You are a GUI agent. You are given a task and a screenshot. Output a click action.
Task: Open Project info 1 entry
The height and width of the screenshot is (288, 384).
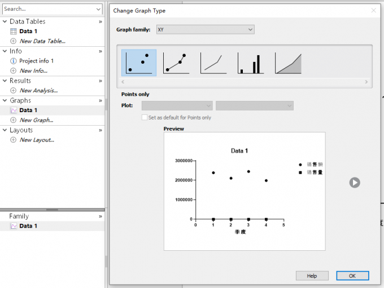pos(36,61)
